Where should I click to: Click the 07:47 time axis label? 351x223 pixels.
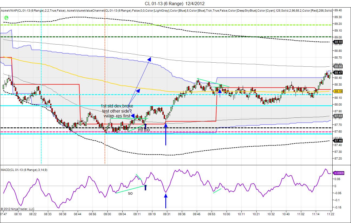pyautogui.click(x=4, y=214)
